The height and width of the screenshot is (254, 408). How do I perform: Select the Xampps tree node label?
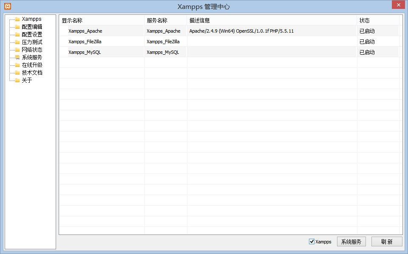point(31,19)
